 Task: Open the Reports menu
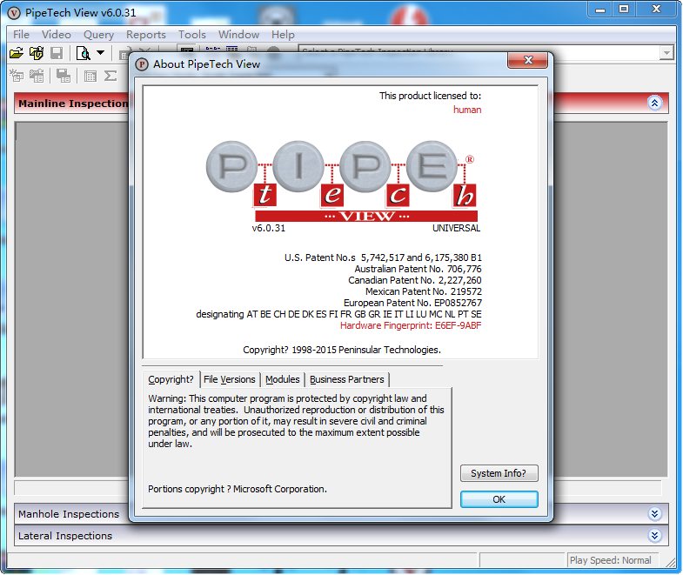click(145, 35)
